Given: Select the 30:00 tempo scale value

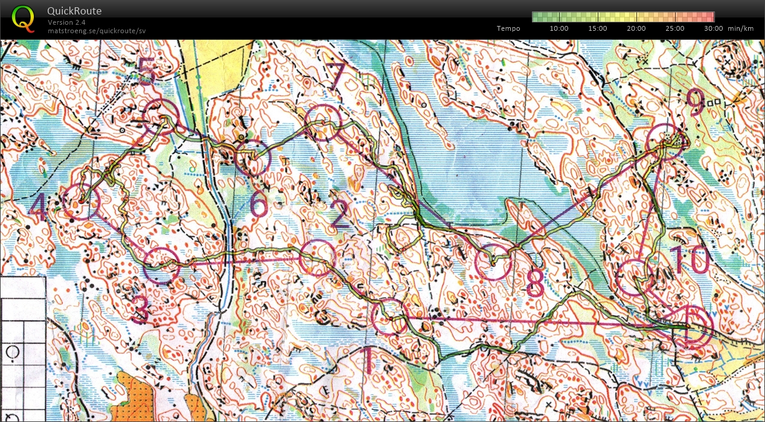Looking at the screenshot, I should (x=714, y=28).
